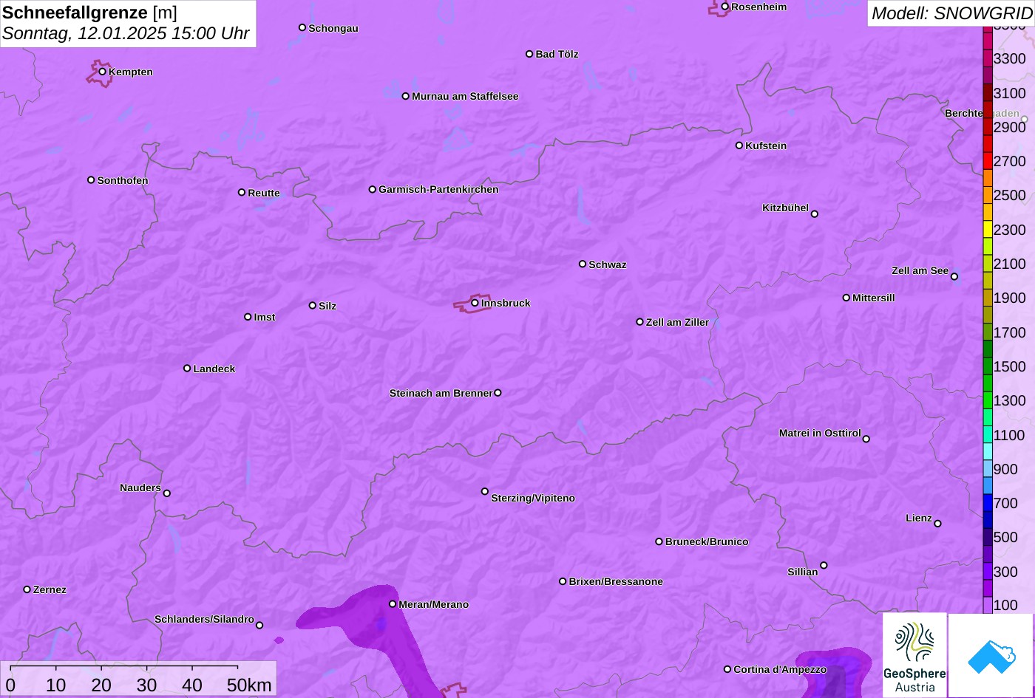Screen dimensions: 1035x698
Task: Click the legend value 3300
Action: click(x=1010, y=58)
